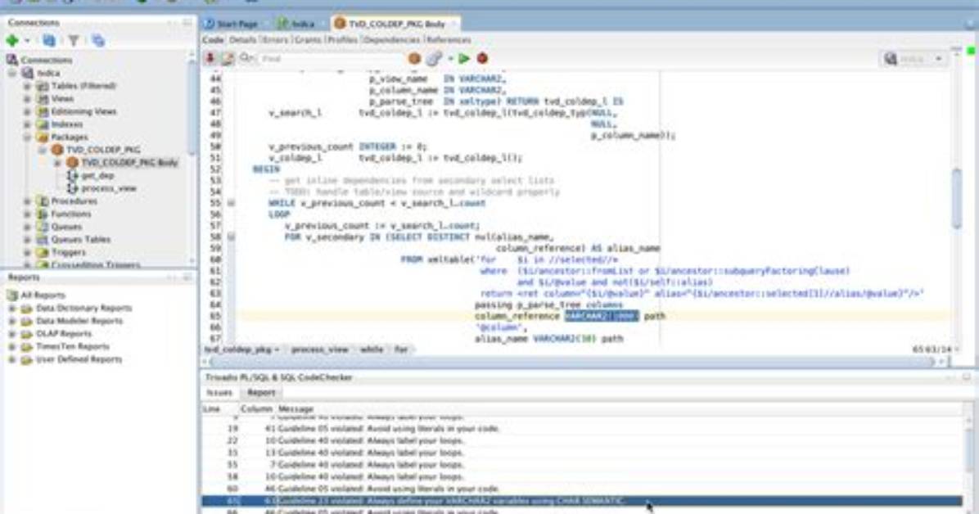
Task: Select TVD_COLDEP_PKG Body in tree
Action: 129,162
